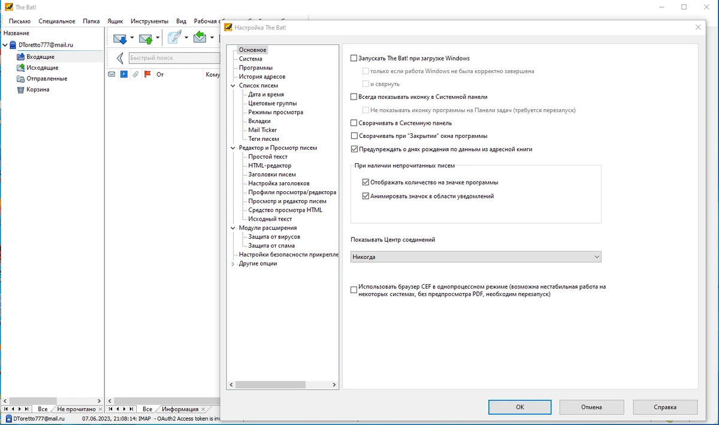The height and width of the screenshot is (425, 719).
Task: Check Сворачивать при "Закрытии" окна программы
Action: (x=354, y=136)
